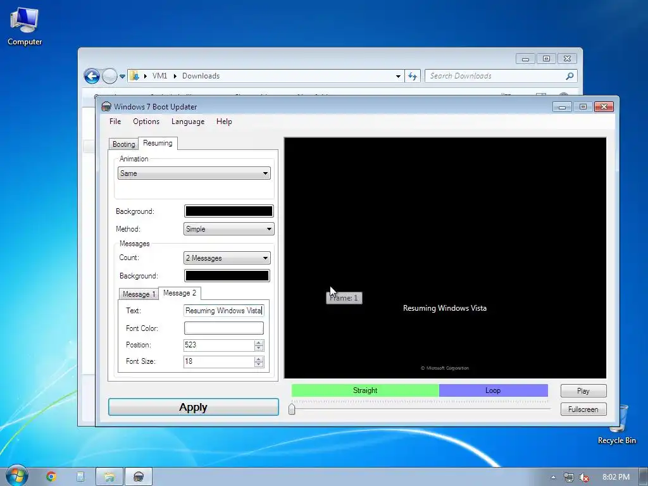Open the Calculator taskbar icon

point(80,477)
